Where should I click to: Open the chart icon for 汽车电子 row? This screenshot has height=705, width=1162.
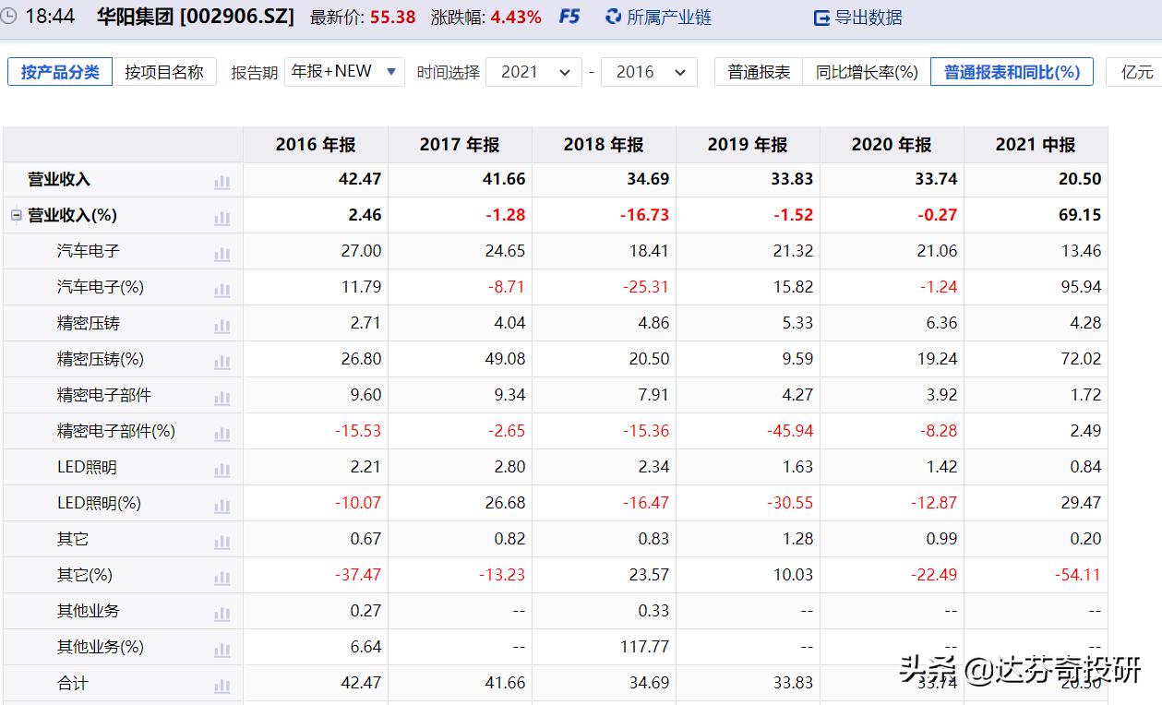click(222, 253)
